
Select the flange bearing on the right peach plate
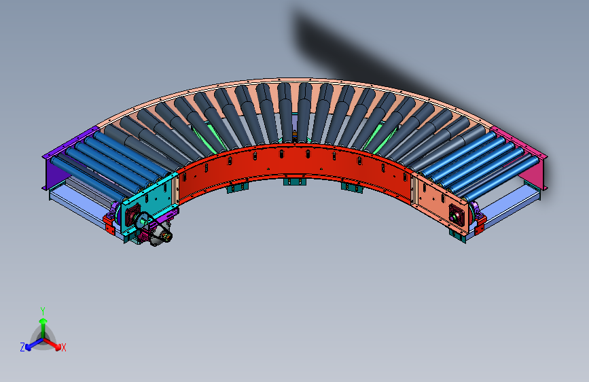pos(456,214)
